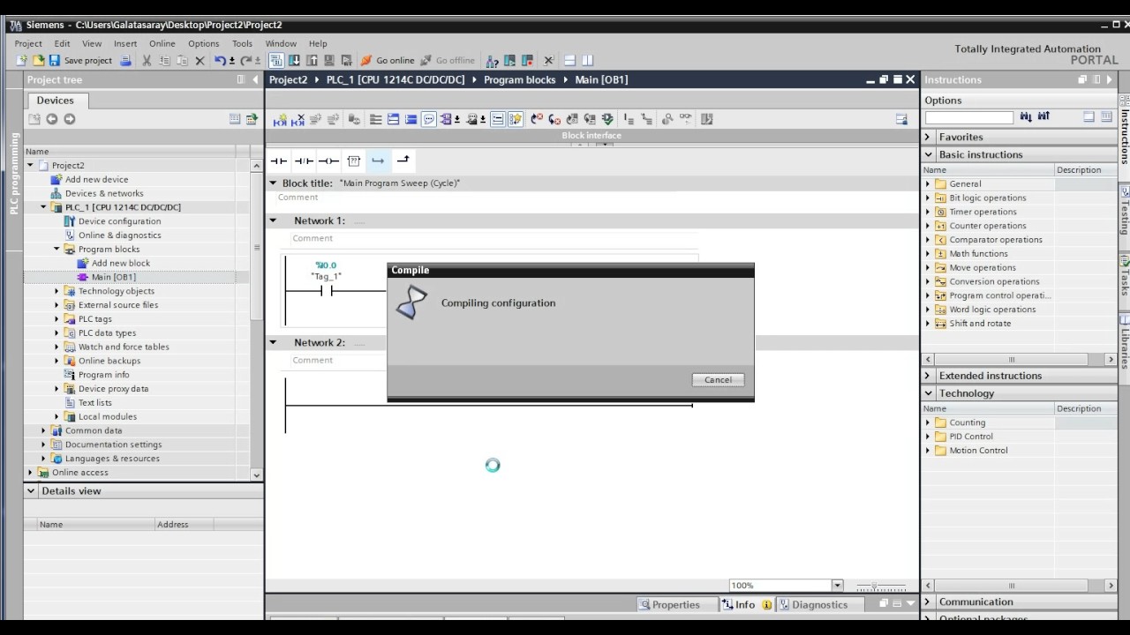
Task: Expand the Technology objects node
Action: point(56,291)
